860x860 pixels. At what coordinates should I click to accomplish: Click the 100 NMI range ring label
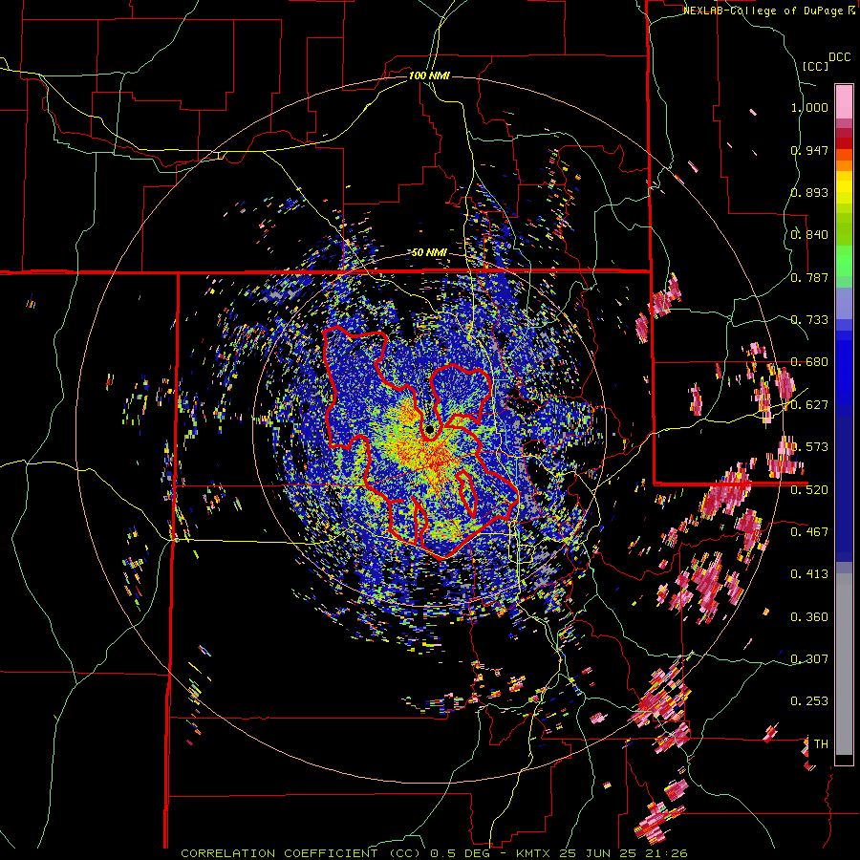(429, 75)
